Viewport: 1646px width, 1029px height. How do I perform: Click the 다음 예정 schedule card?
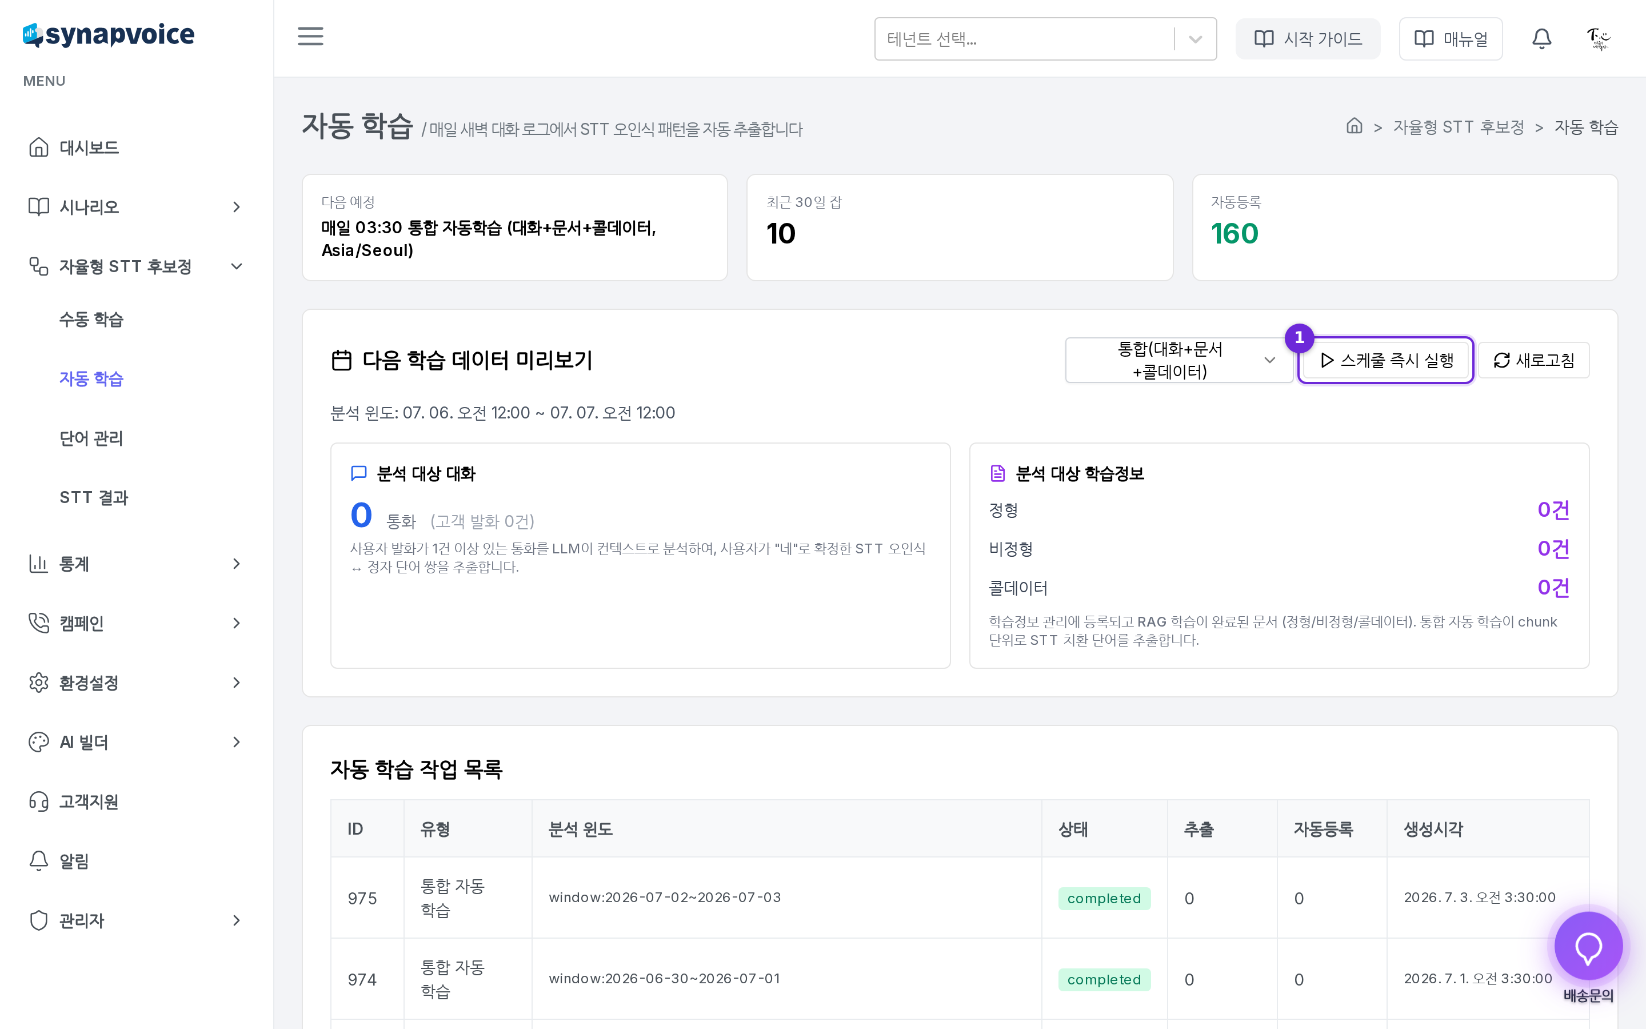[515, 228]
